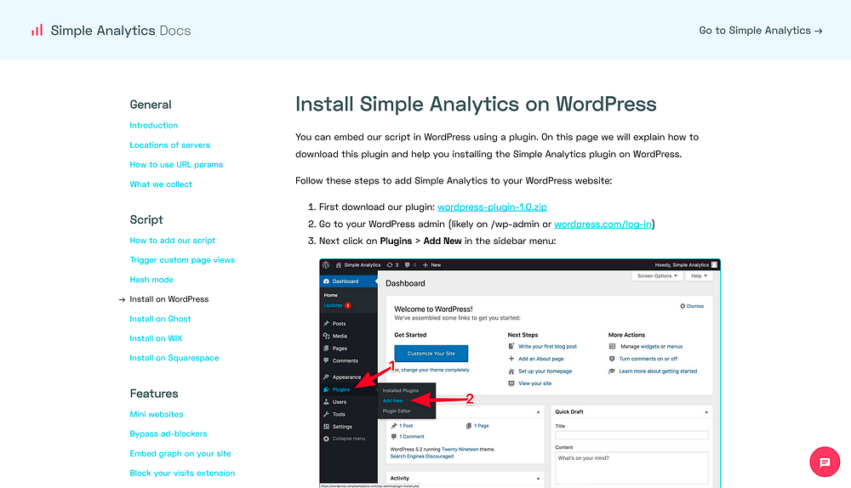Image resolution: width=851 pixels, height=488 pixels.
Task: Follow the Go to Simple Analytics link
Action: [760, 31]
